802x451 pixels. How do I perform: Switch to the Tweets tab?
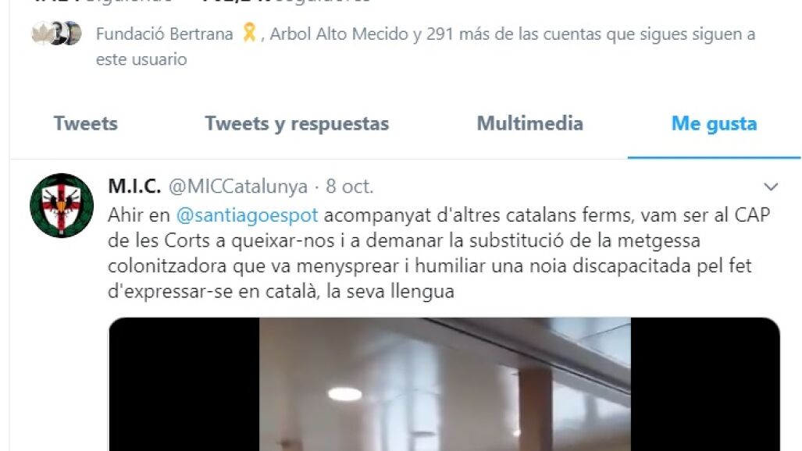[x=86, y=124]
